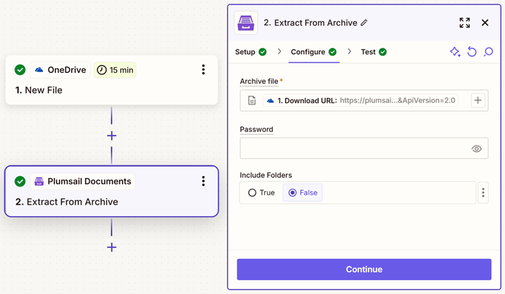505x294 pixels.
Task: Add step after Extract From Archive
Action: click(111, 247)
